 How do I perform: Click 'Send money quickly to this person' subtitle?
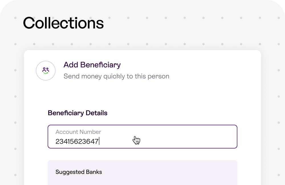116,76
